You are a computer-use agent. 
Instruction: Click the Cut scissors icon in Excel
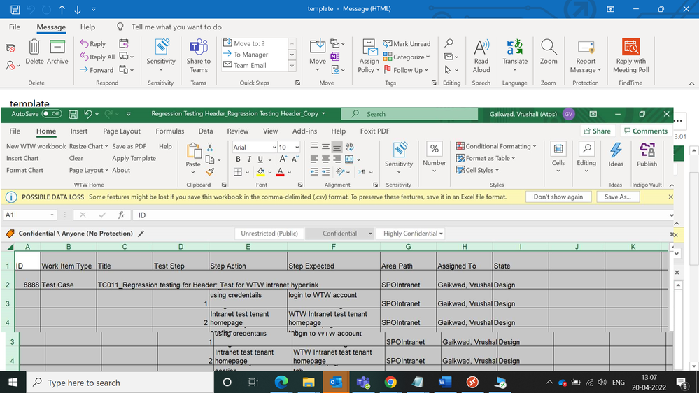(x=210, y=147)
